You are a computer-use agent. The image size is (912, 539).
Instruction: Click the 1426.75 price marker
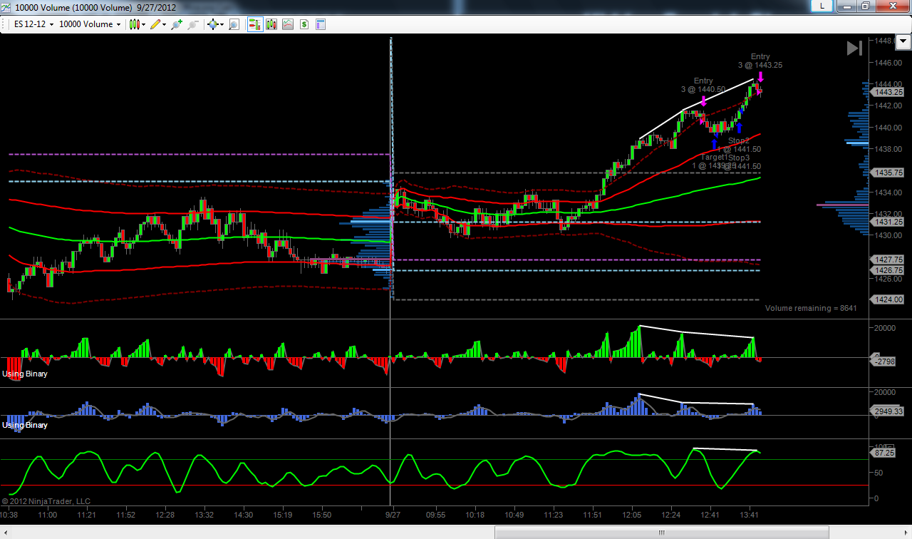888,270
